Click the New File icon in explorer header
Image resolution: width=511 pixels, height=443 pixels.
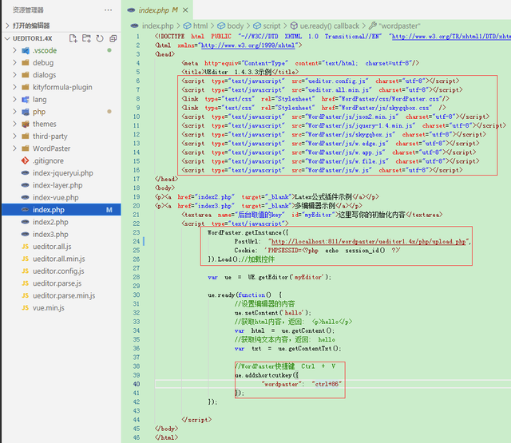click(73, 38)
